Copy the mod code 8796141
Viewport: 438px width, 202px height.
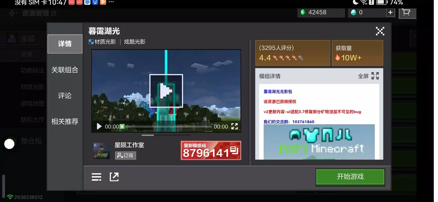tap(211, 150)
